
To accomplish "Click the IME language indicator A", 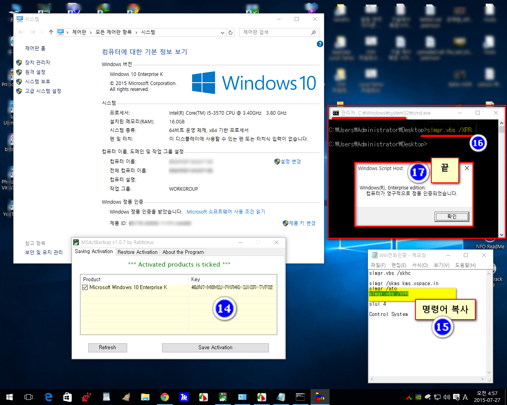I will pyautogui.click(x=465, y=397).
